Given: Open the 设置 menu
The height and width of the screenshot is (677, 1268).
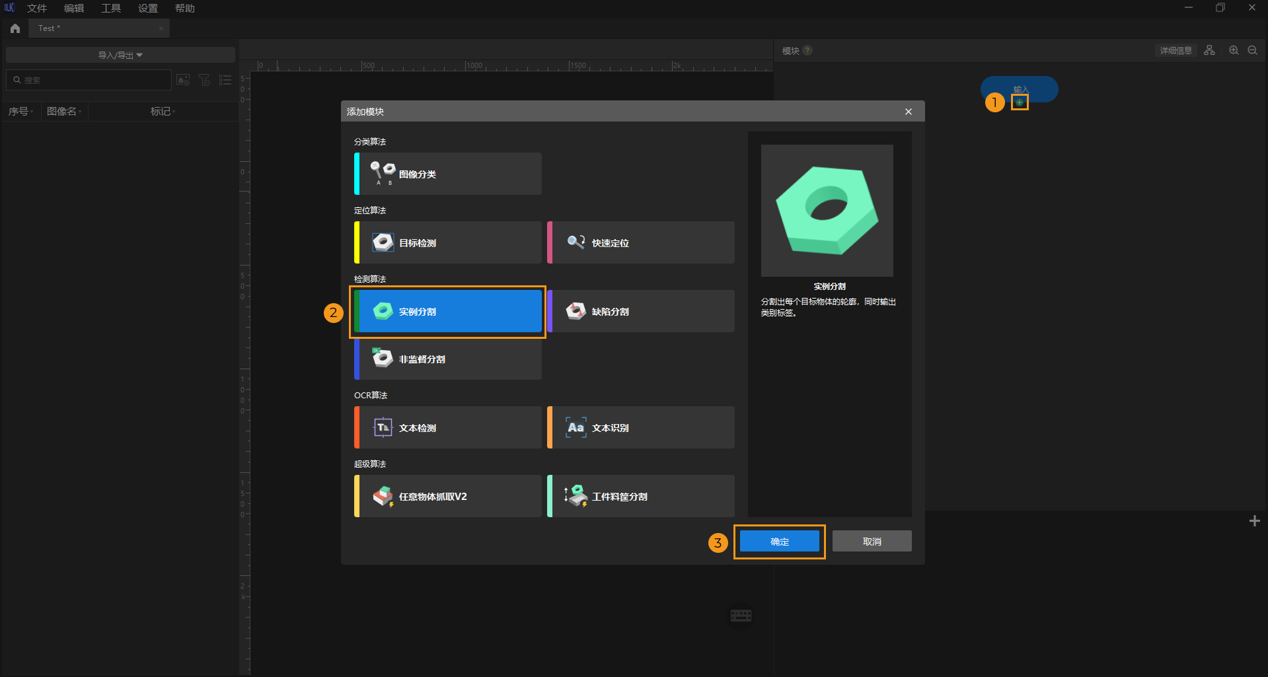Looking at the screenshot, I should point(148,8).
